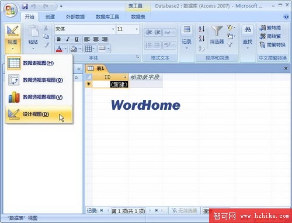Switch to the 开始 ribbon tab

tap(30, 17)
